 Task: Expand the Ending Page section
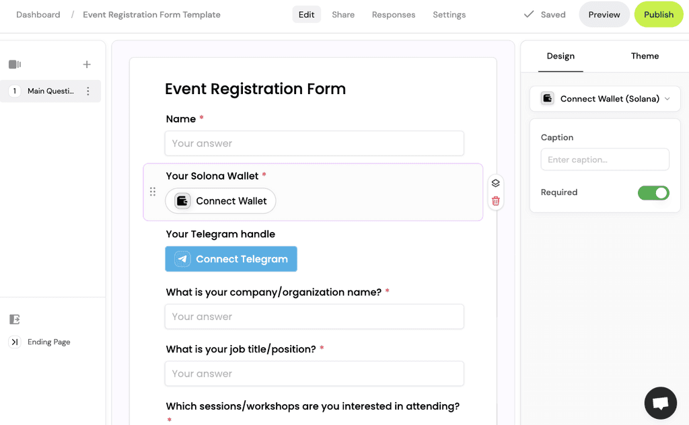click(48, 342)
